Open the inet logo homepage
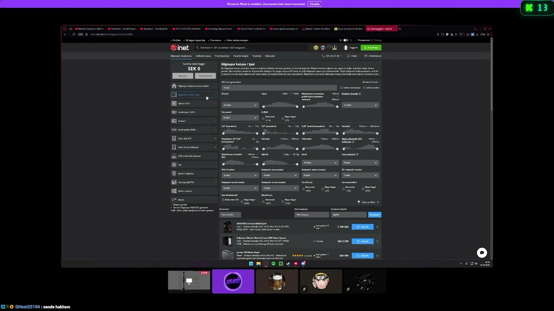Screen dimensions: 554x311 click(x=180, y=48)
